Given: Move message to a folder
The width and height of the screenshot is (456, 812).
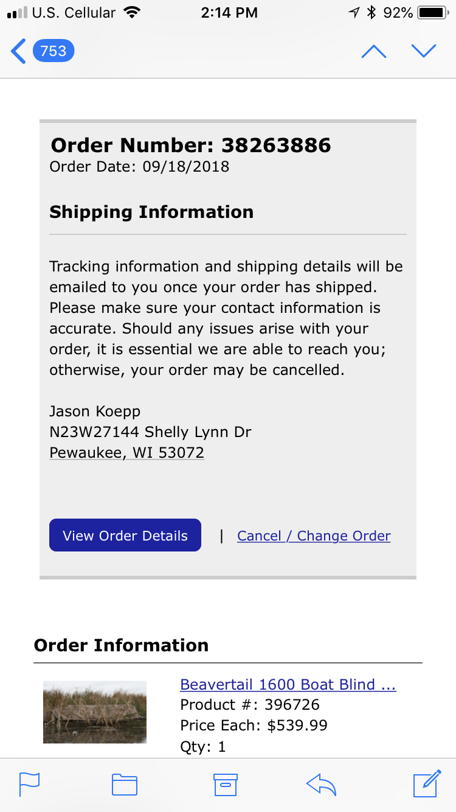Looking at the screenshot, I should coord(125,785).
